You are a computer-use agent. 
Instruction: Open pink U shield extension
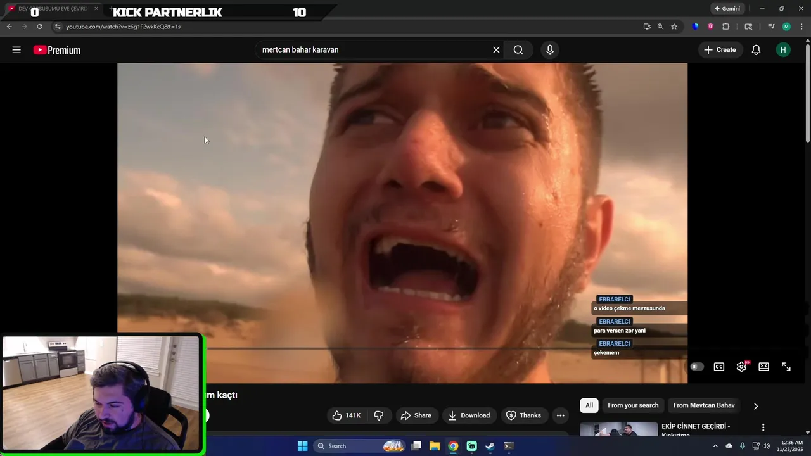(710, 27)
